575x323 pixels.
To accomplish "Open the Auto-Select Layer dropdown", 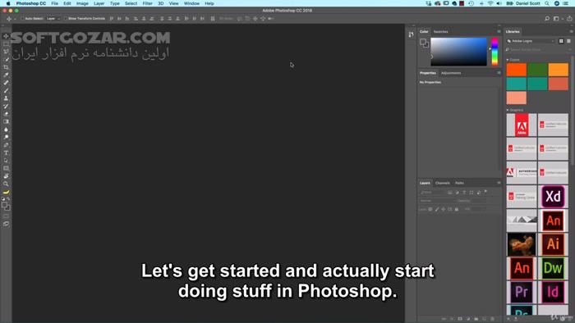I will (53, 18).
